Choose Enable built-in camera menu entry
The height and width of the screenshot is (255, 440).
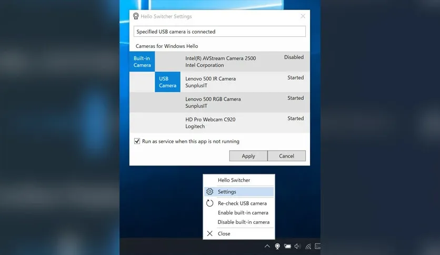click(x=239, y=213)
